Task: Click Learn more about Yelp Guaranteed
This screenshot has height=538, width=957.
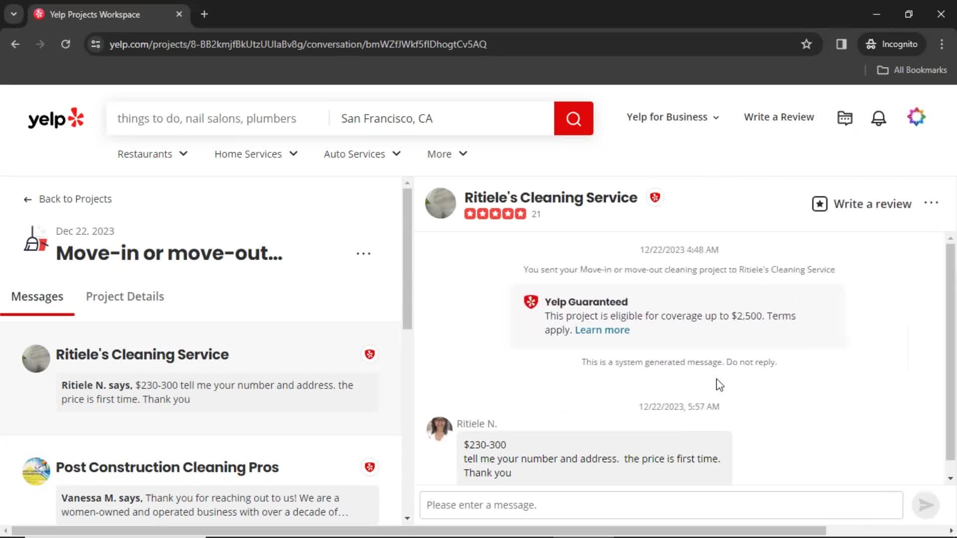Action: (602, 330)
